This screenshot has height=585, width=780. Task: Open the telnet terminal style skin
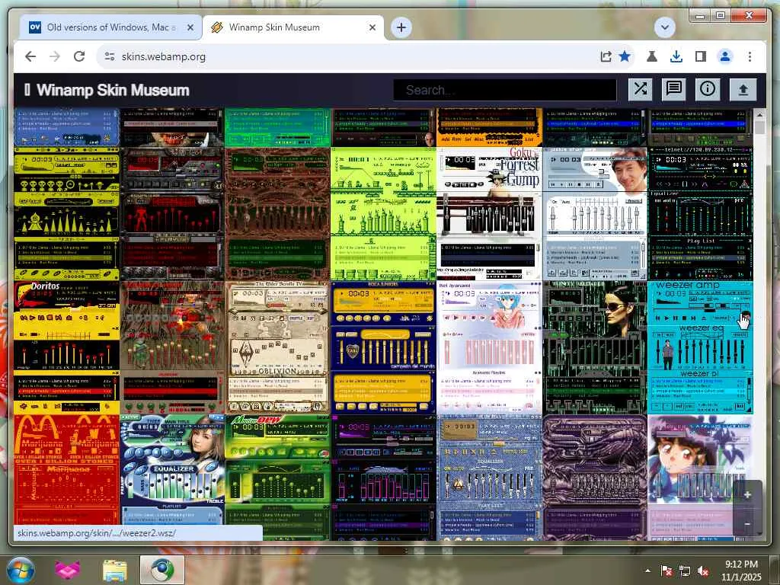[700, 213]
